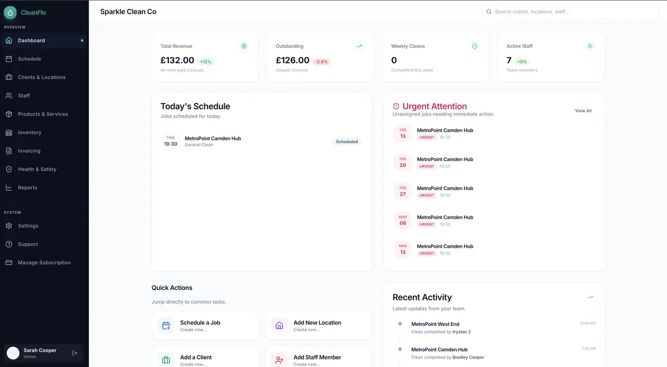Click the Schedule a Job quick action
This screenshot has width=667, height=367.
205,325
